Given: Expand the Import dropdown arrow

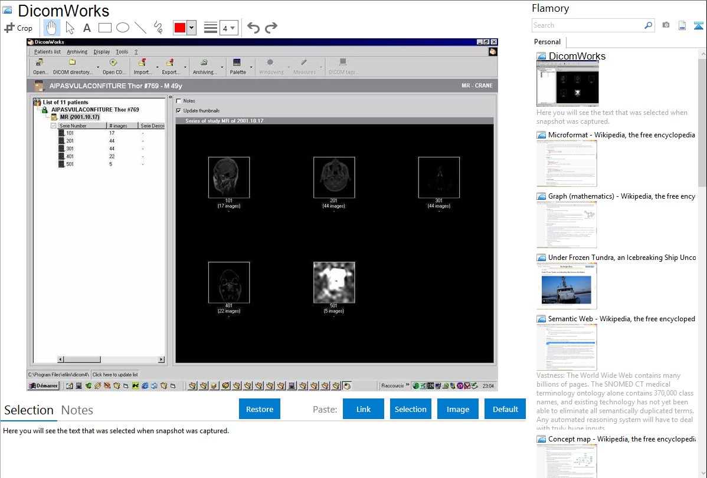Looking at the screenshot, I should coord(157,67).
